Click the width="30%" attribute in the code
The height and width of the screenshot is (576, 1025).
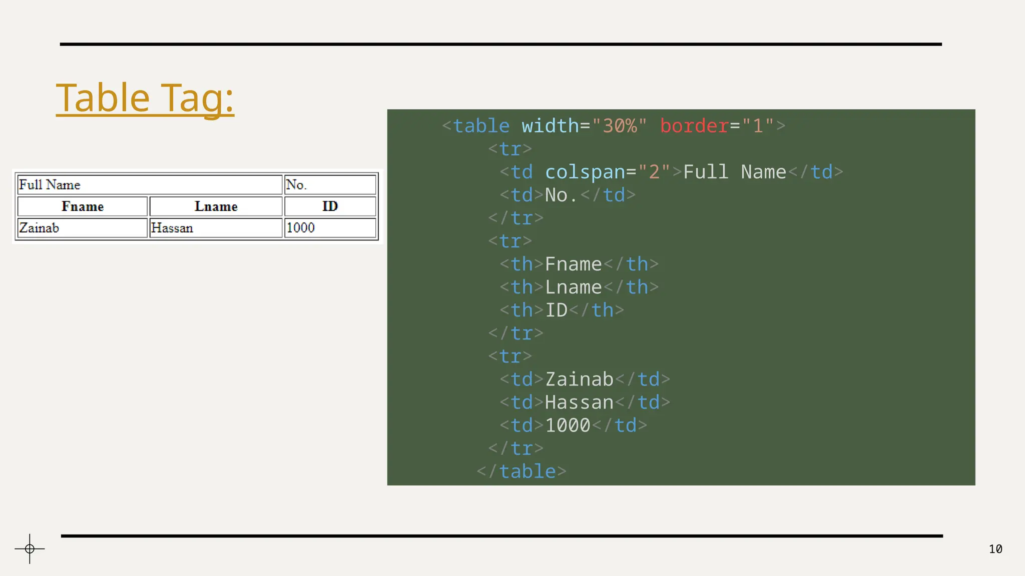click(x=584, y=126)
